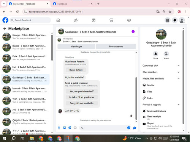190x142 pixels.
Task: Go to the Home feed icon
Action: point(58,20)
